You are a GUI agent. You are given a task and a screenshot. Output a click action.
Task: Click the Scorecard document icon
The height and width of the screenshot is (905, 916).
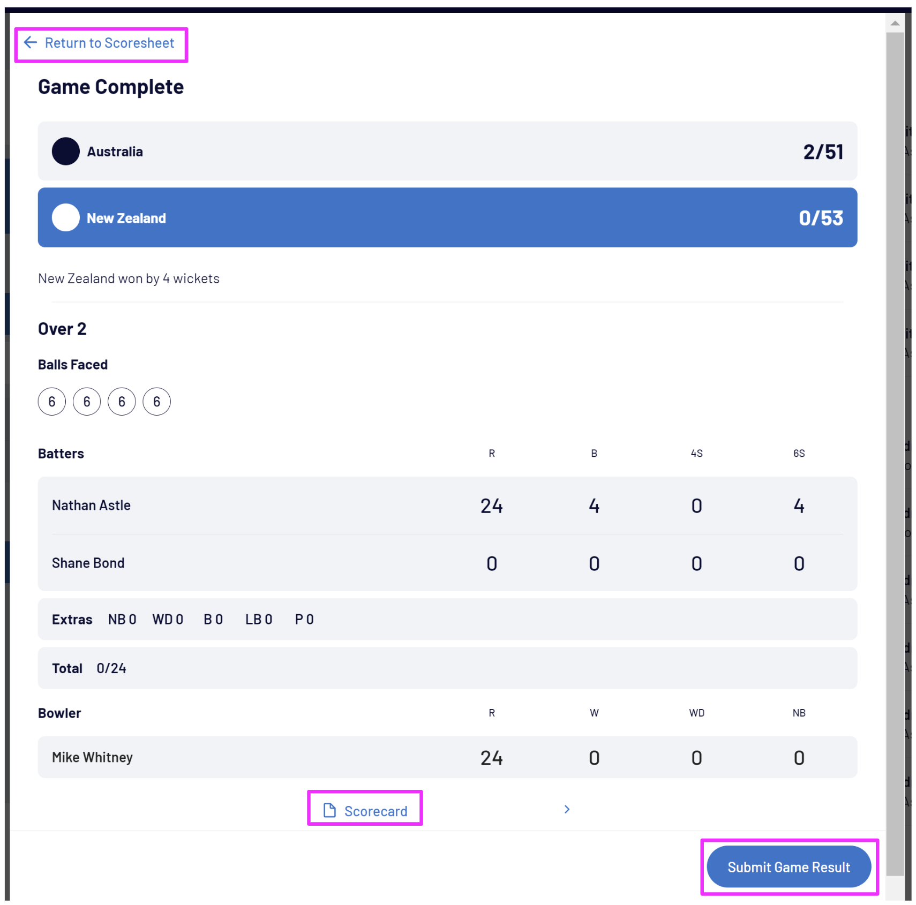329,810
